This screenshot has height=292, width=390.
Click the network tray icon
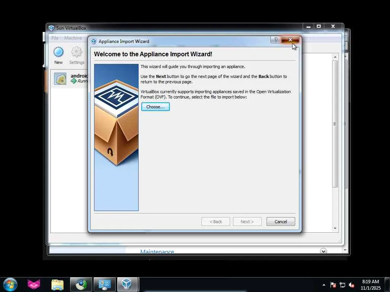[x=342, y=285]
